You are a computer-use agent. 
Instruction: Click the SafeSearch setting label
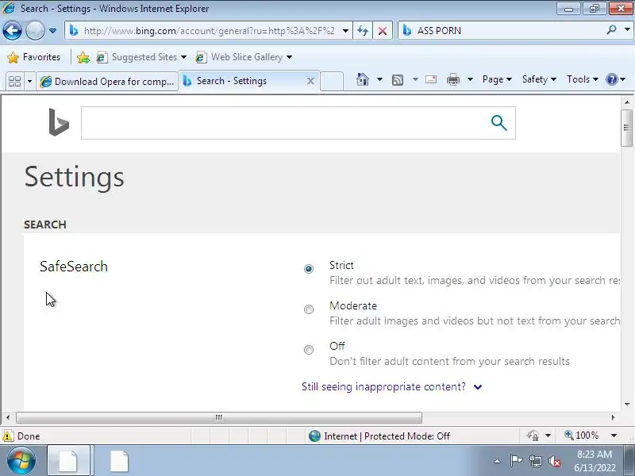point(74,267)
